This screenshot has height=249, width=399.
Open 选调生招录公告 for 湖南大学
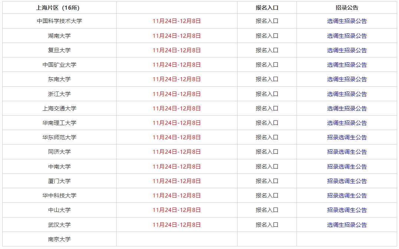tap(347, 36)
